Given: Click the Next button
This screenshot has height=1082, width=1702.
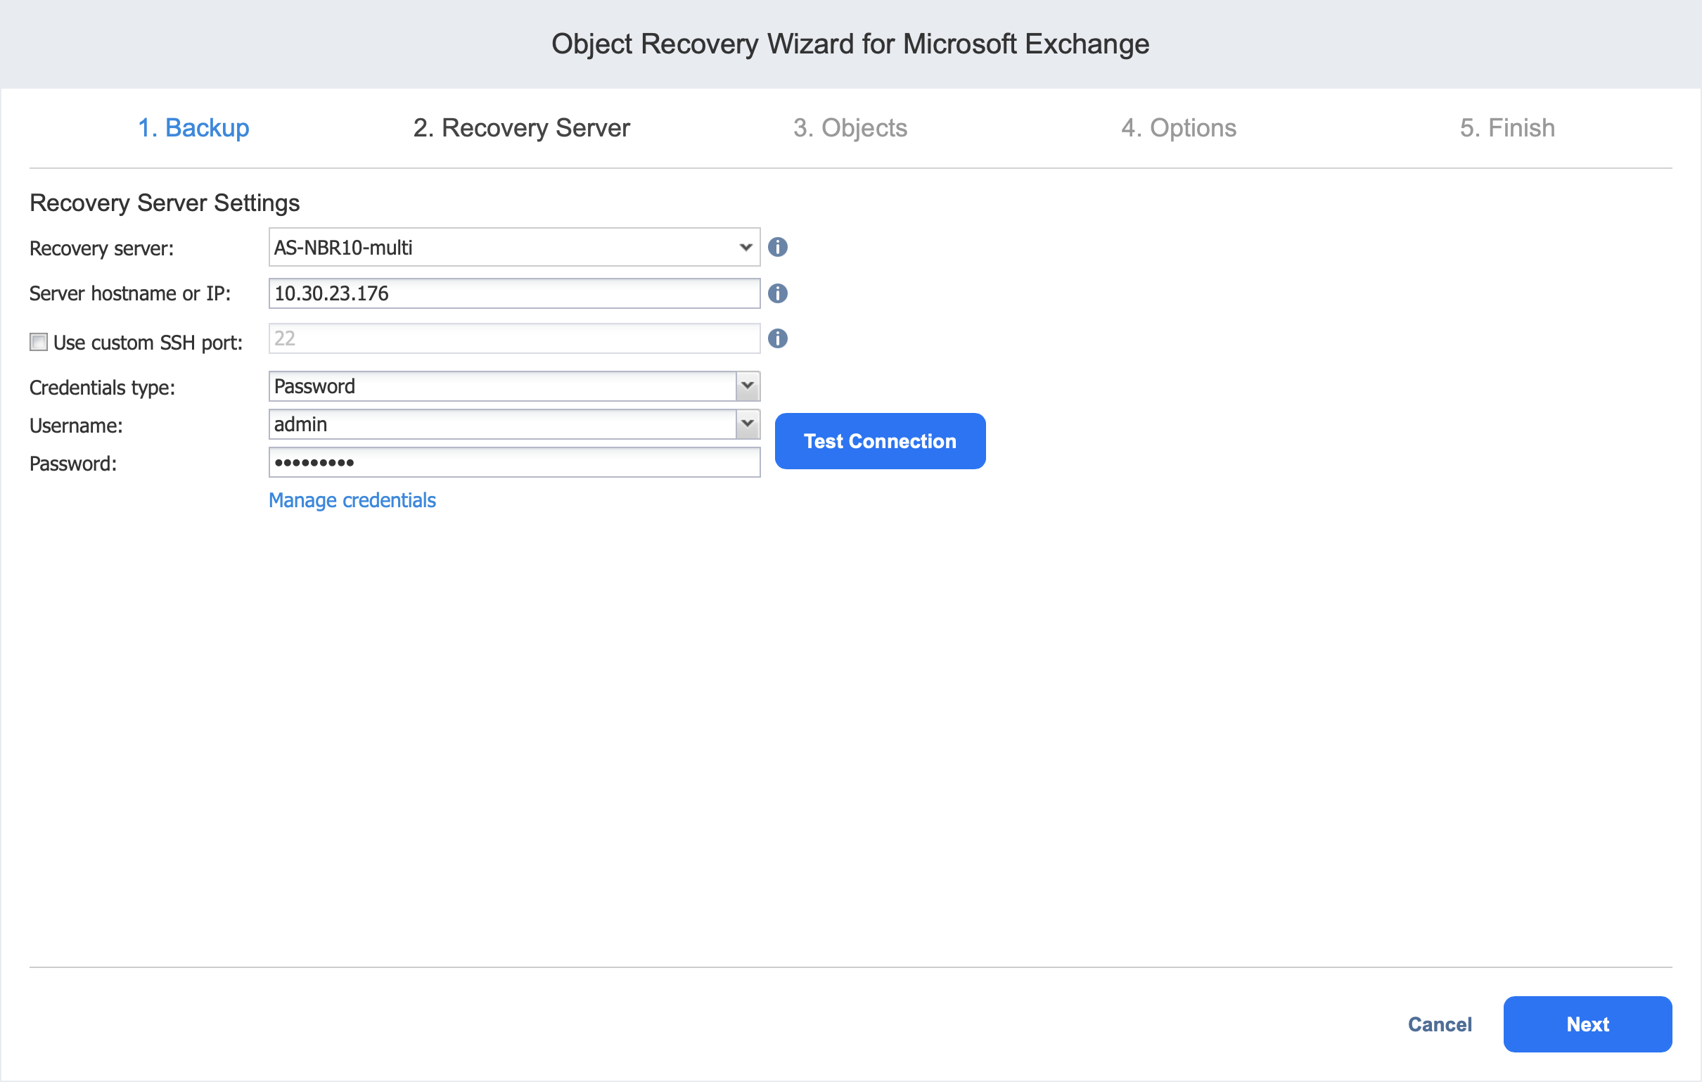Looking at the screenshot, I should tap(1587, 1024).
